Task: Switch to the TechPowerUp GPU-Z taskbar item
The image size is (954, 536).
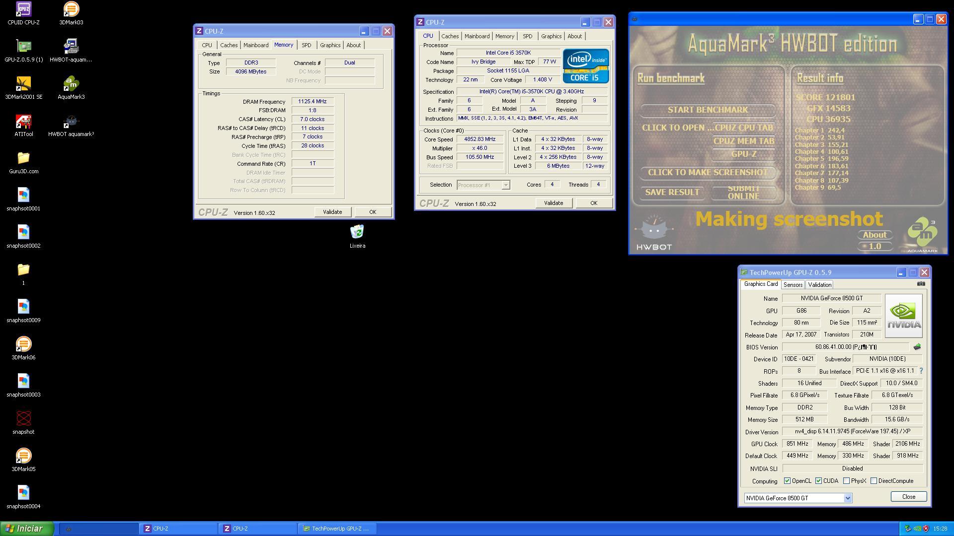Action: [x=337, y=529]
